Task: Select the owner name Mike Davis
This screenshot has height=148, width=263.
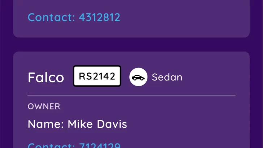Action: 77,125
